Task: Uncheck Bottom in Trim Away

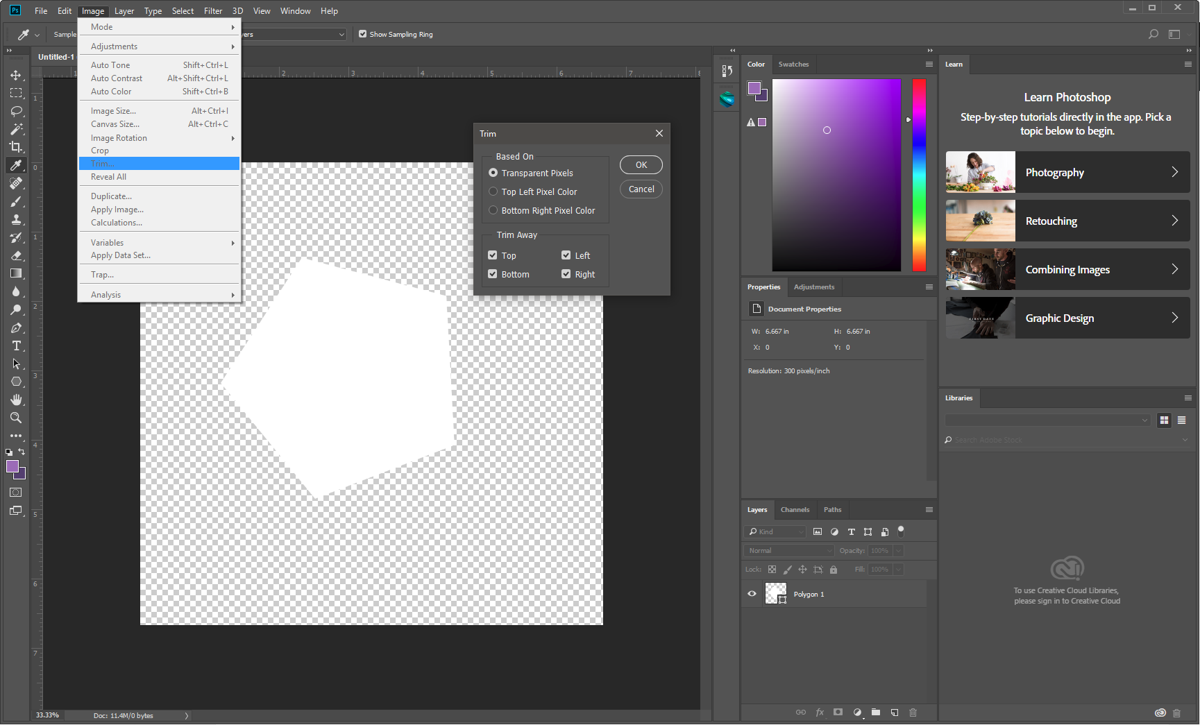Action: [x=493, y=274]
